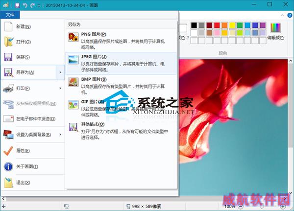This screenshot has width=294, height=211.
Task: Choose 退出(X) to quit Paint
Action: tap(32, 182)
